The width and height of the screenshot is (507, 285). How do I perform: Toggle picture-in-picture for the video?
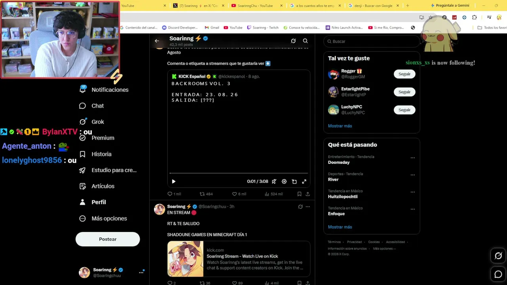click(294, 181)
